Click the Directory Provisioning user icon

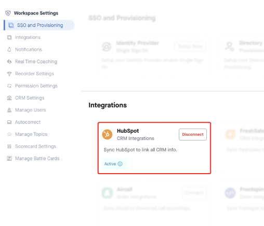tap(230, 46)
